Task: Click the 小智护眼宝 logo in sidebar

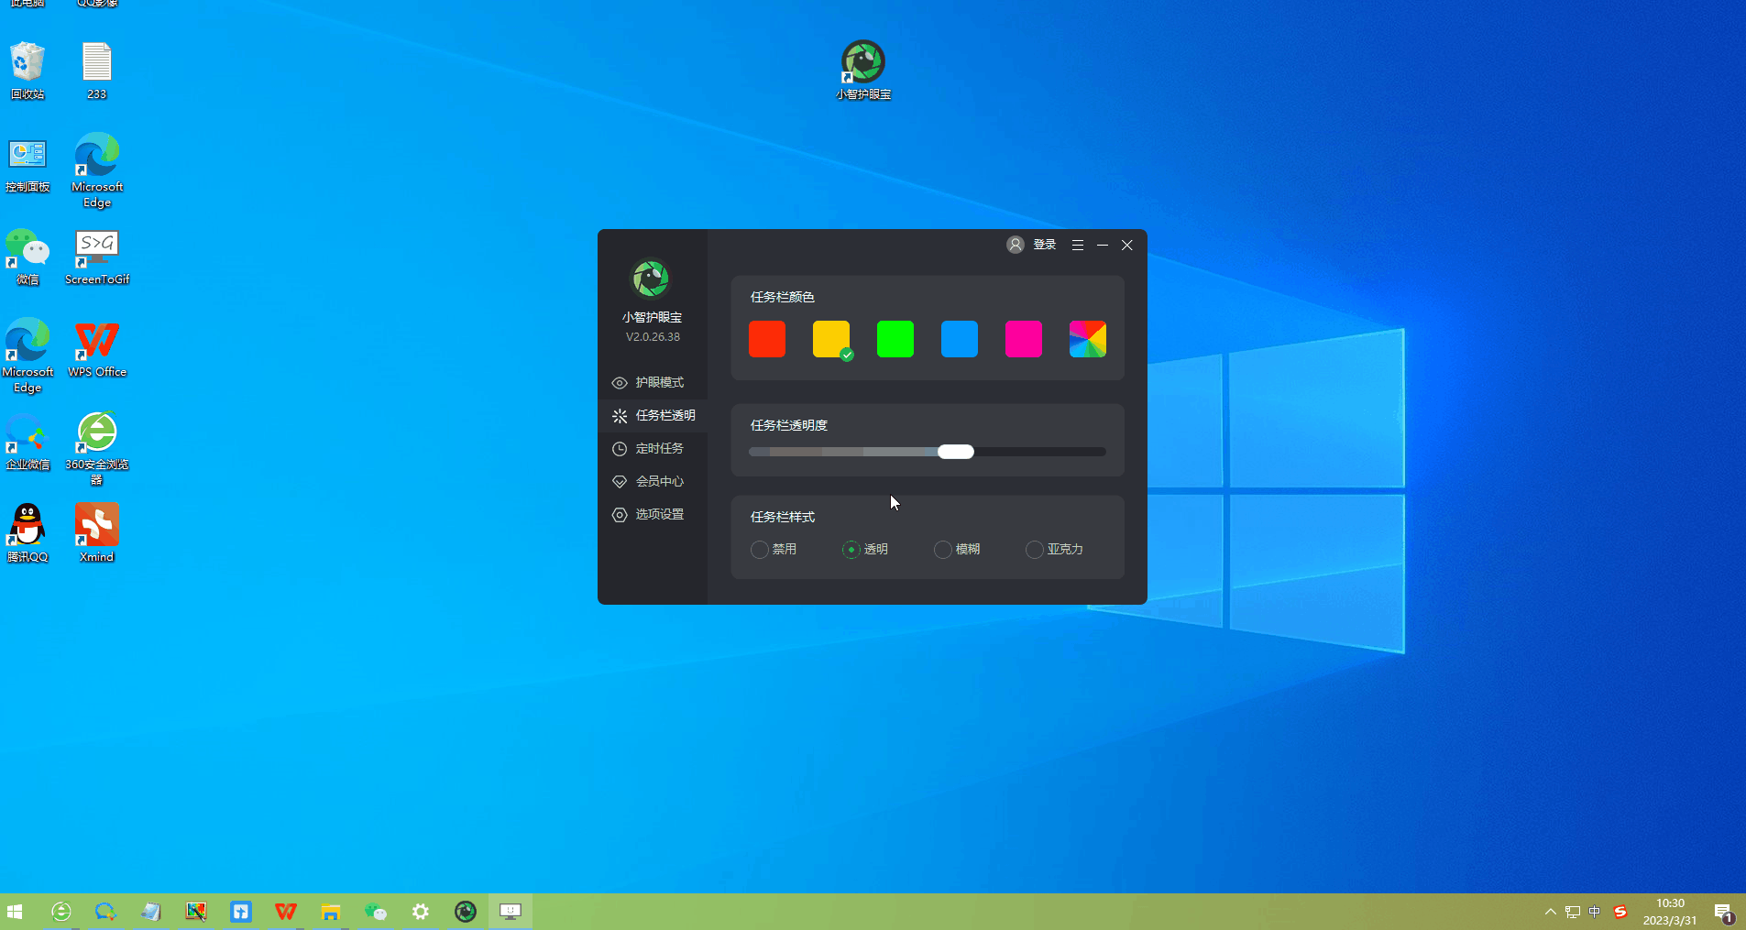Action: coord(651,279)
